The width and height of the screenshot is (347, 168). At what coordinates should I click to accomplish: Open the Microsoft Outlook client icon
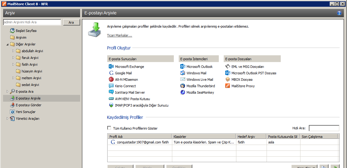182,67
